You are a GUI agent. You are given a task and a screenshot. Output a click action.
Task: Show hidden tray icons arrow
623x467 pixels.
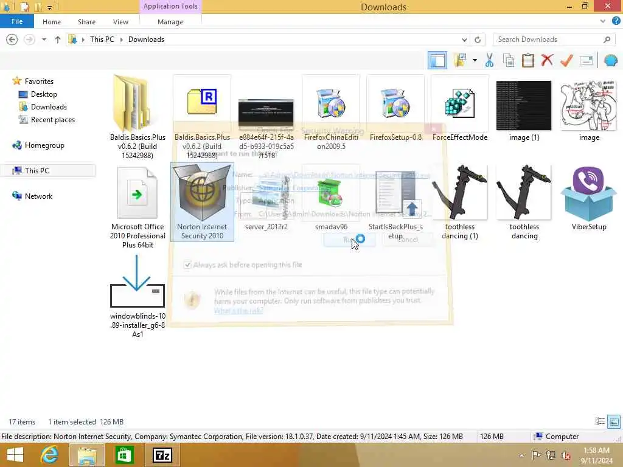(x=521, y=455)
